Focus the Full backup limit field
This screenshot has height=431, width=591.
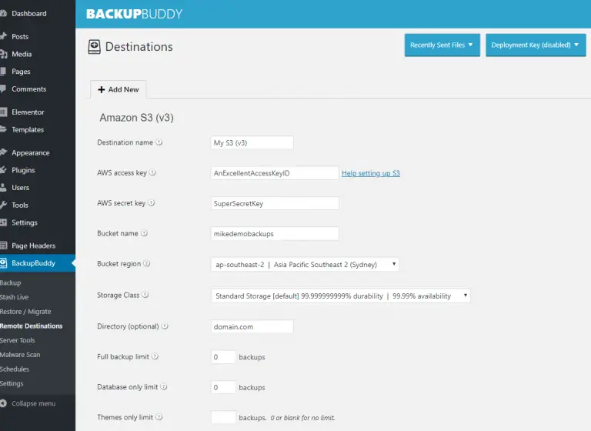tap(223, 356)
